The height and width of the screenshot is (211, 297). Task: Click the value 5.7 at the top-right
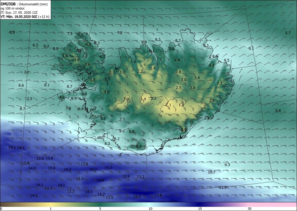(x=288, y=33)
